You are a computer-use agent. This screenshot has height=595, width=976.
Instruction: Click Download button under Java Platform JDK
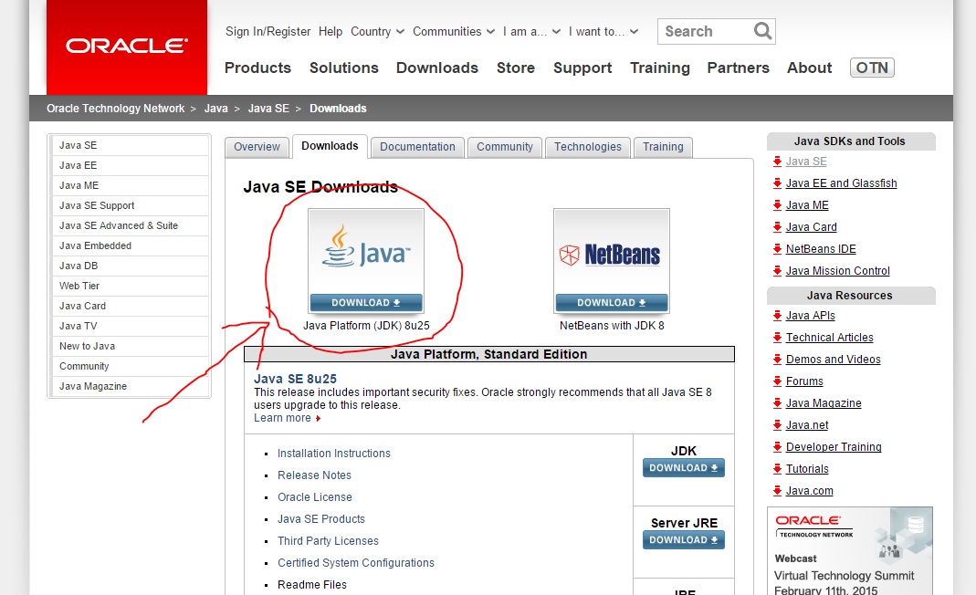point(366,302)
